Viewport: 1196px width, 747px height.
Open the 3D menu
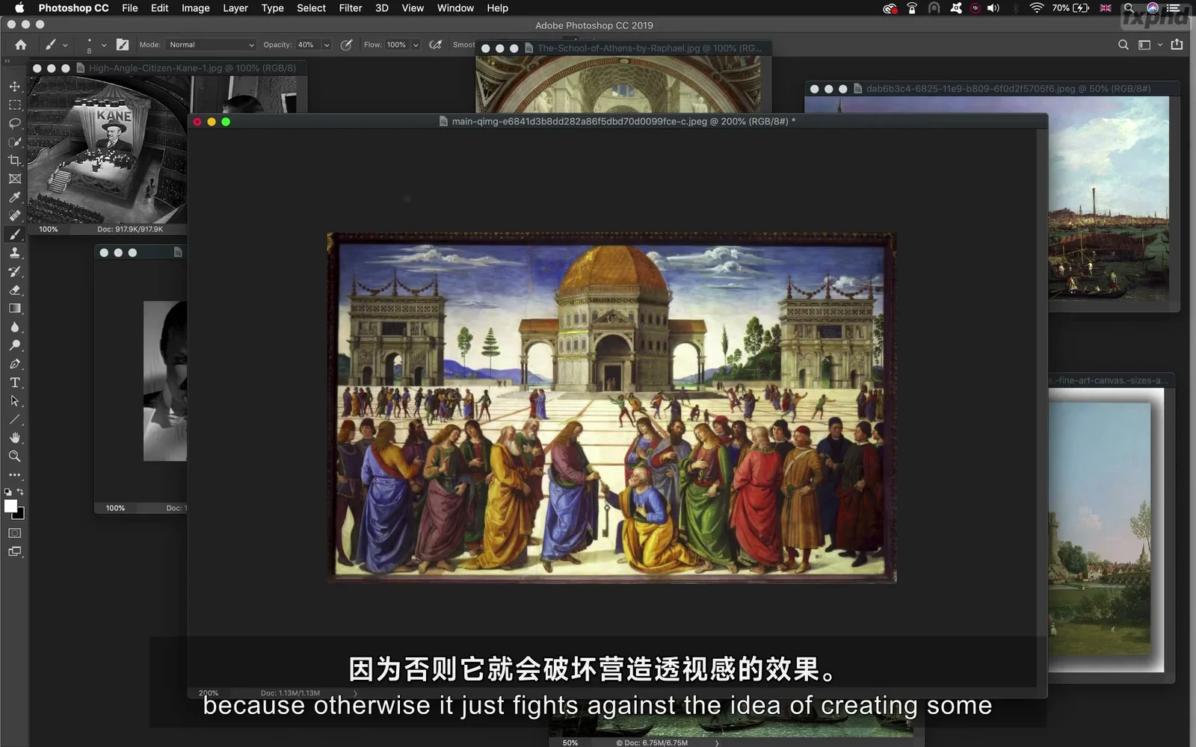(381, 8)
